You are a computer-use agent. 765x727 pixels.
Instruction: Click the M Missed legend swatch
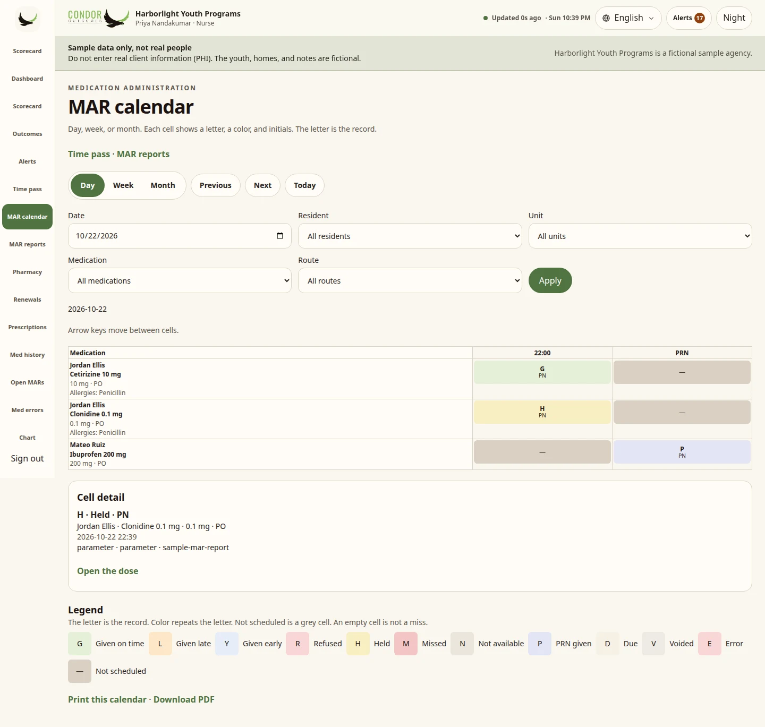(406, 644)
